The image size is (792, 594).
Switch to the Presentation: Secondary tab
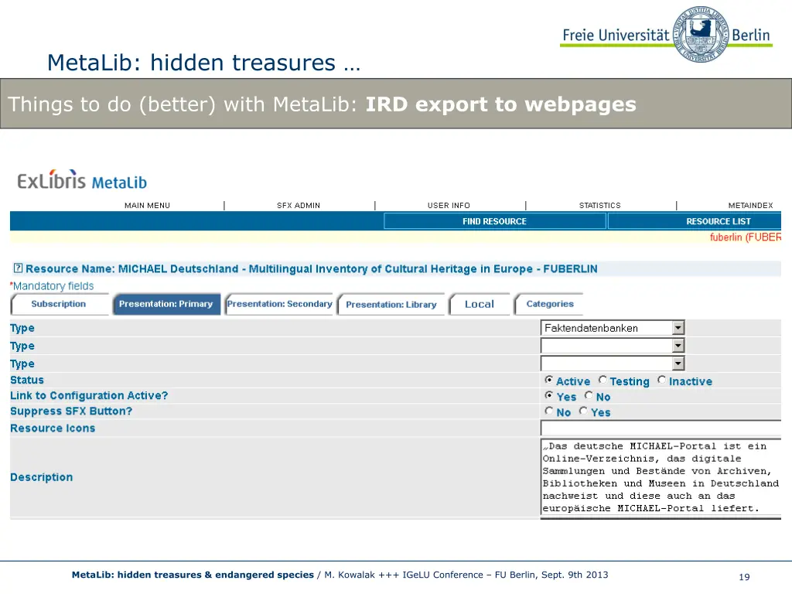(x=279, y=304)
